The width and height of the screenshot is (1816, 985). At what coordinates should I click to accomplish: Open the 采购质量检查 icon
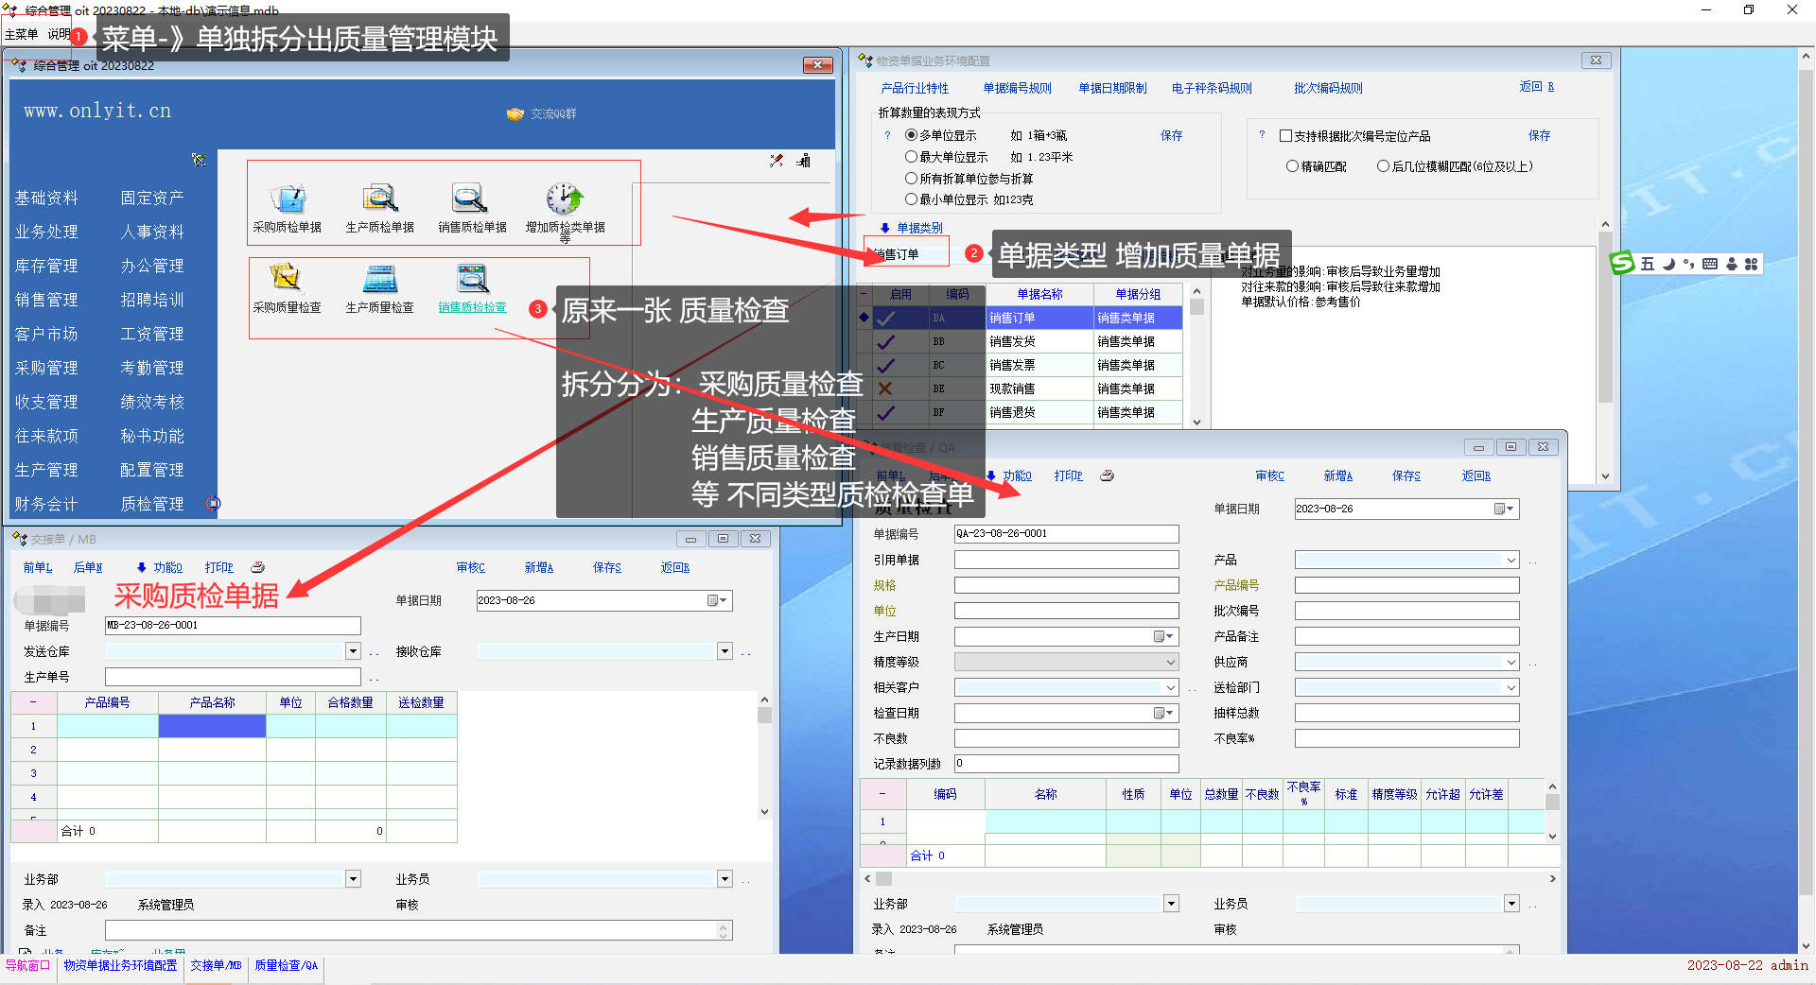coord(286,279)
